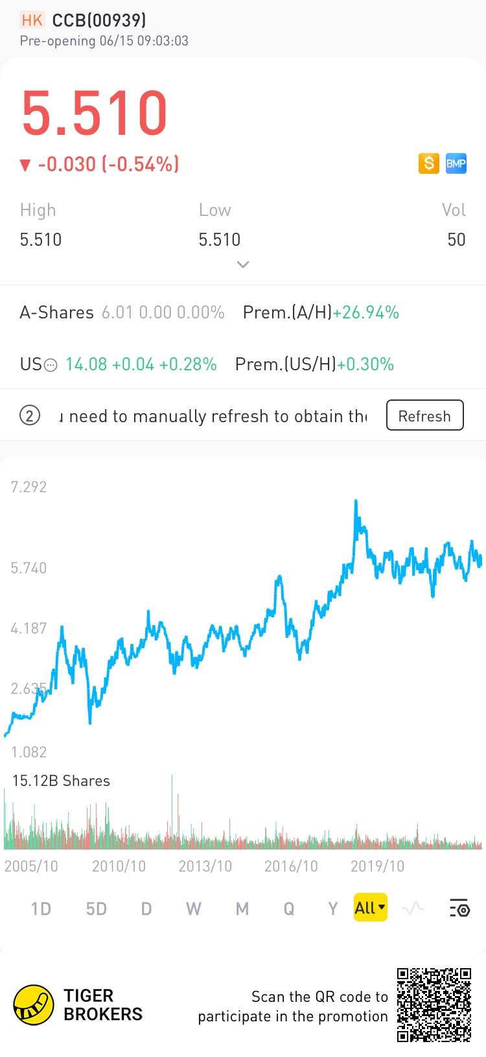Tap the US quote info bubble icon
The width and height of the screenshot is (486, 1057).
click(x=51, y=365)
